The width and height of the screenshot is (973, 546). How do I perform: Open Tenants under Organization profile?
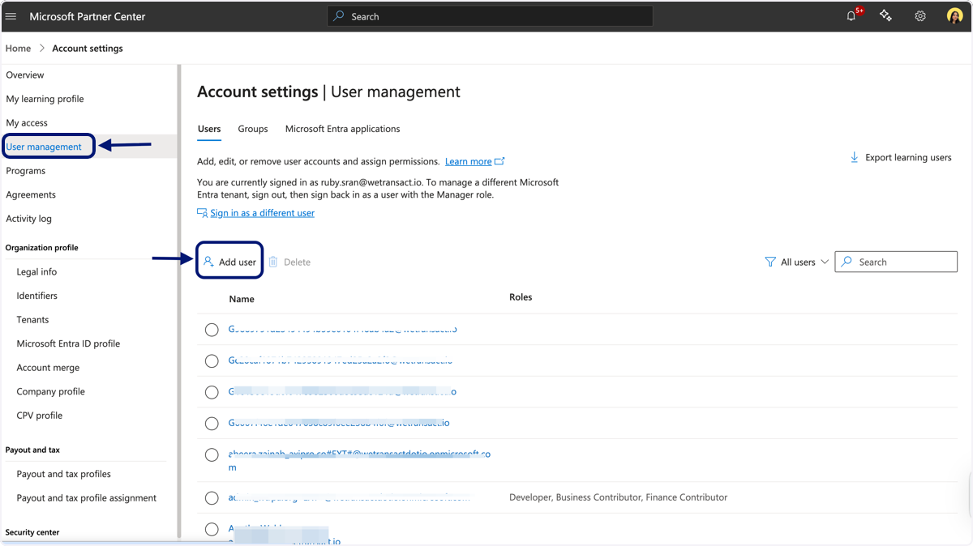click(32, 320)
